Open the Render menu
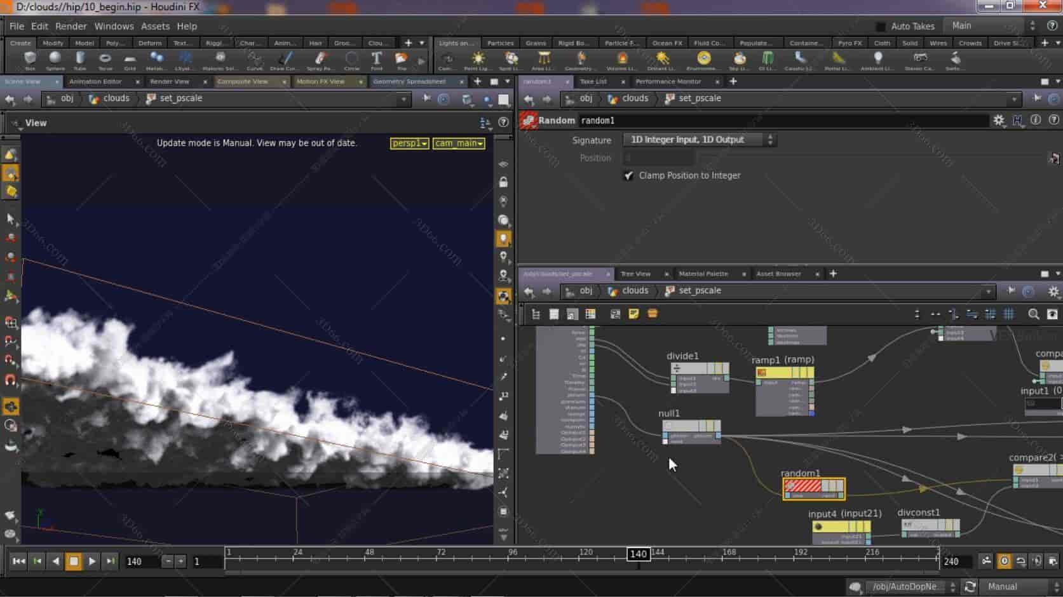Screen dimensions: 1063x597 (71, 26)
